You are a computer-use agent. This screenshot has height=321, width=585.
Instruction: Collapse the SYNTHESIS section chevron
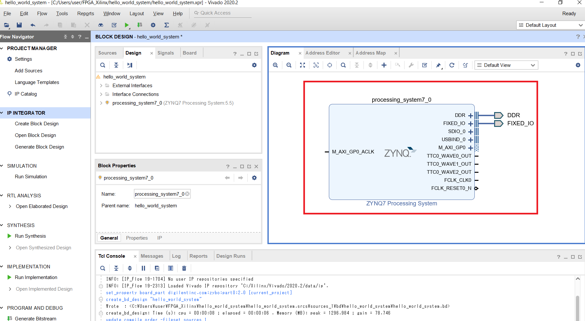tap(2, 225)
